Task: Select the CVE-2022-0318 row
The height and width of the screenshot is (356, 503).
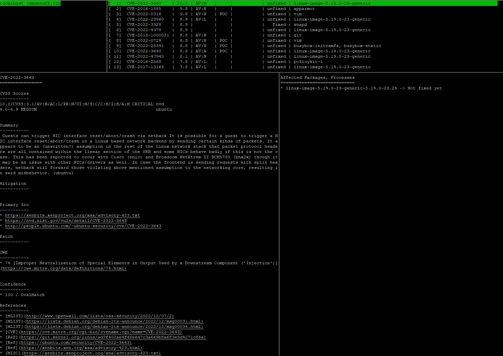Action: pos(303,14)
